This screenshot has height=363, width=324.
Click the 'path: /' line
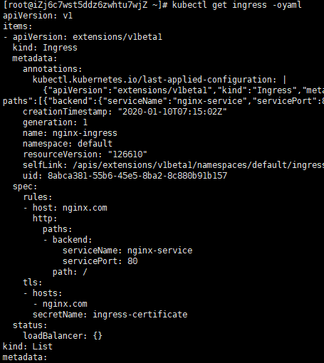click(x=70, y=272)
